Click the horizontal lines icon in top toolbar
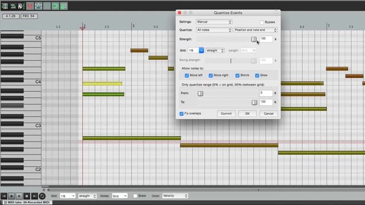 (13, 6)
